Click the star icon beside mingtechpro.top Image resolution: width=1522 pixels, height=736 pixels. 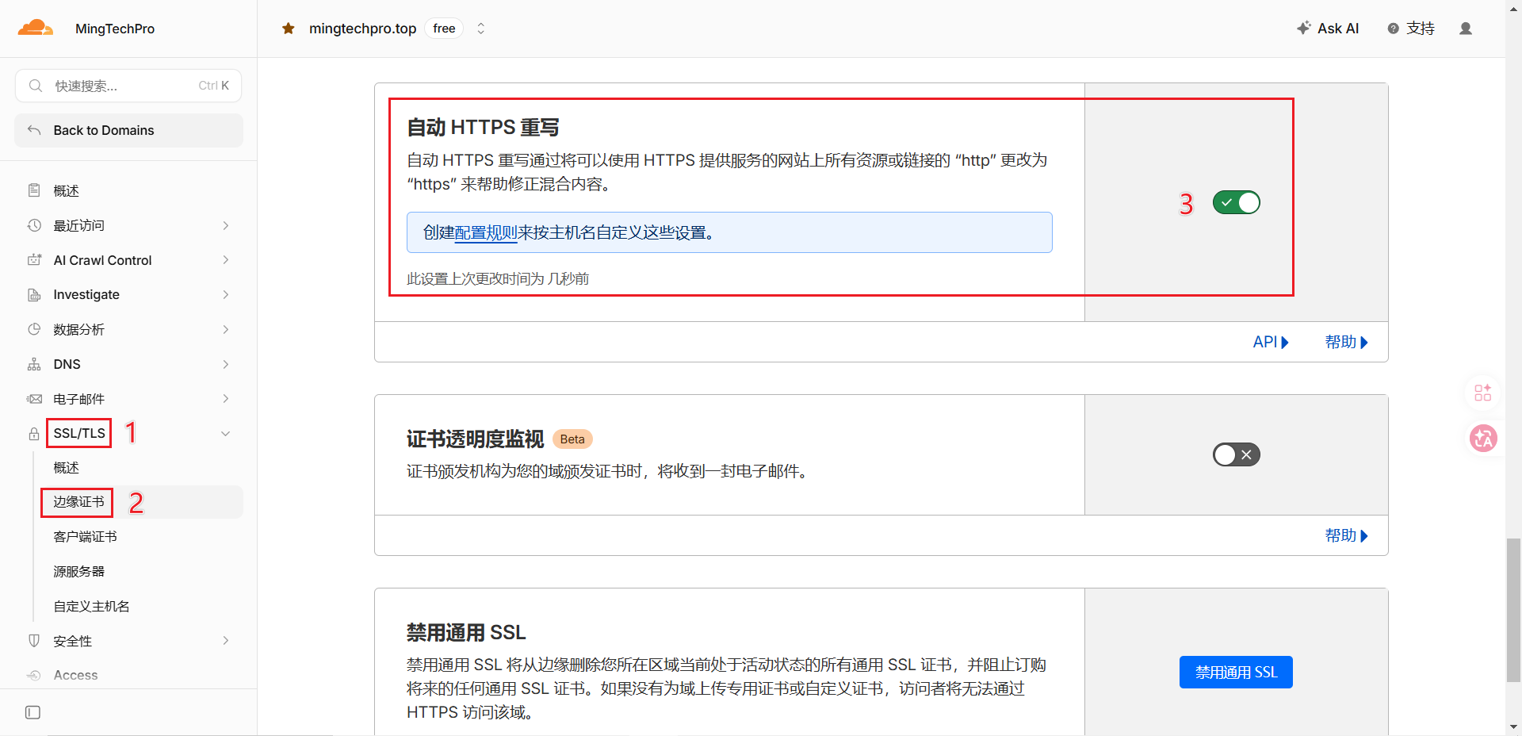(289, 29)
